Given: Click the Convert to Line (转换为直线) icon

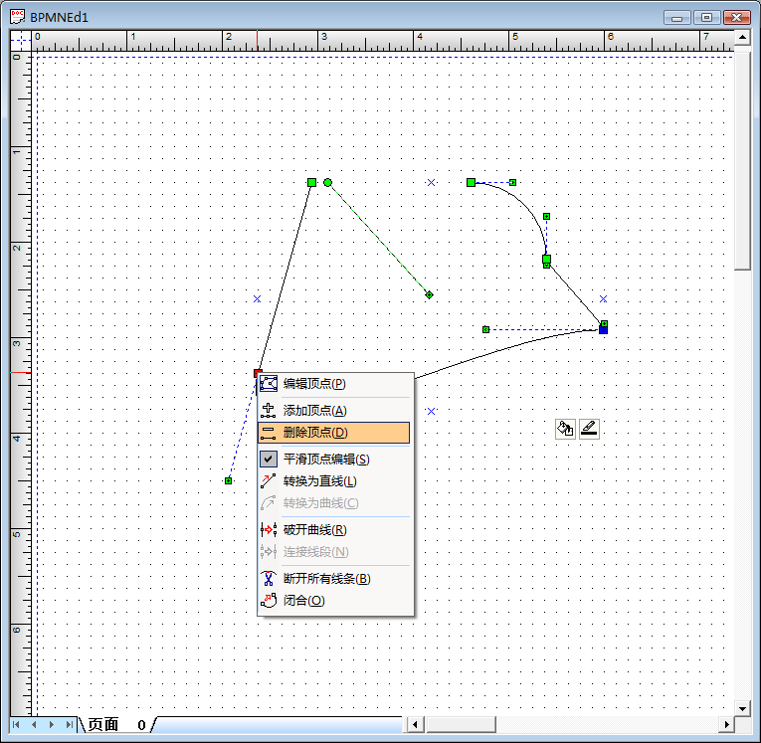Looking at the screenshot, I should tap(268, 481).
